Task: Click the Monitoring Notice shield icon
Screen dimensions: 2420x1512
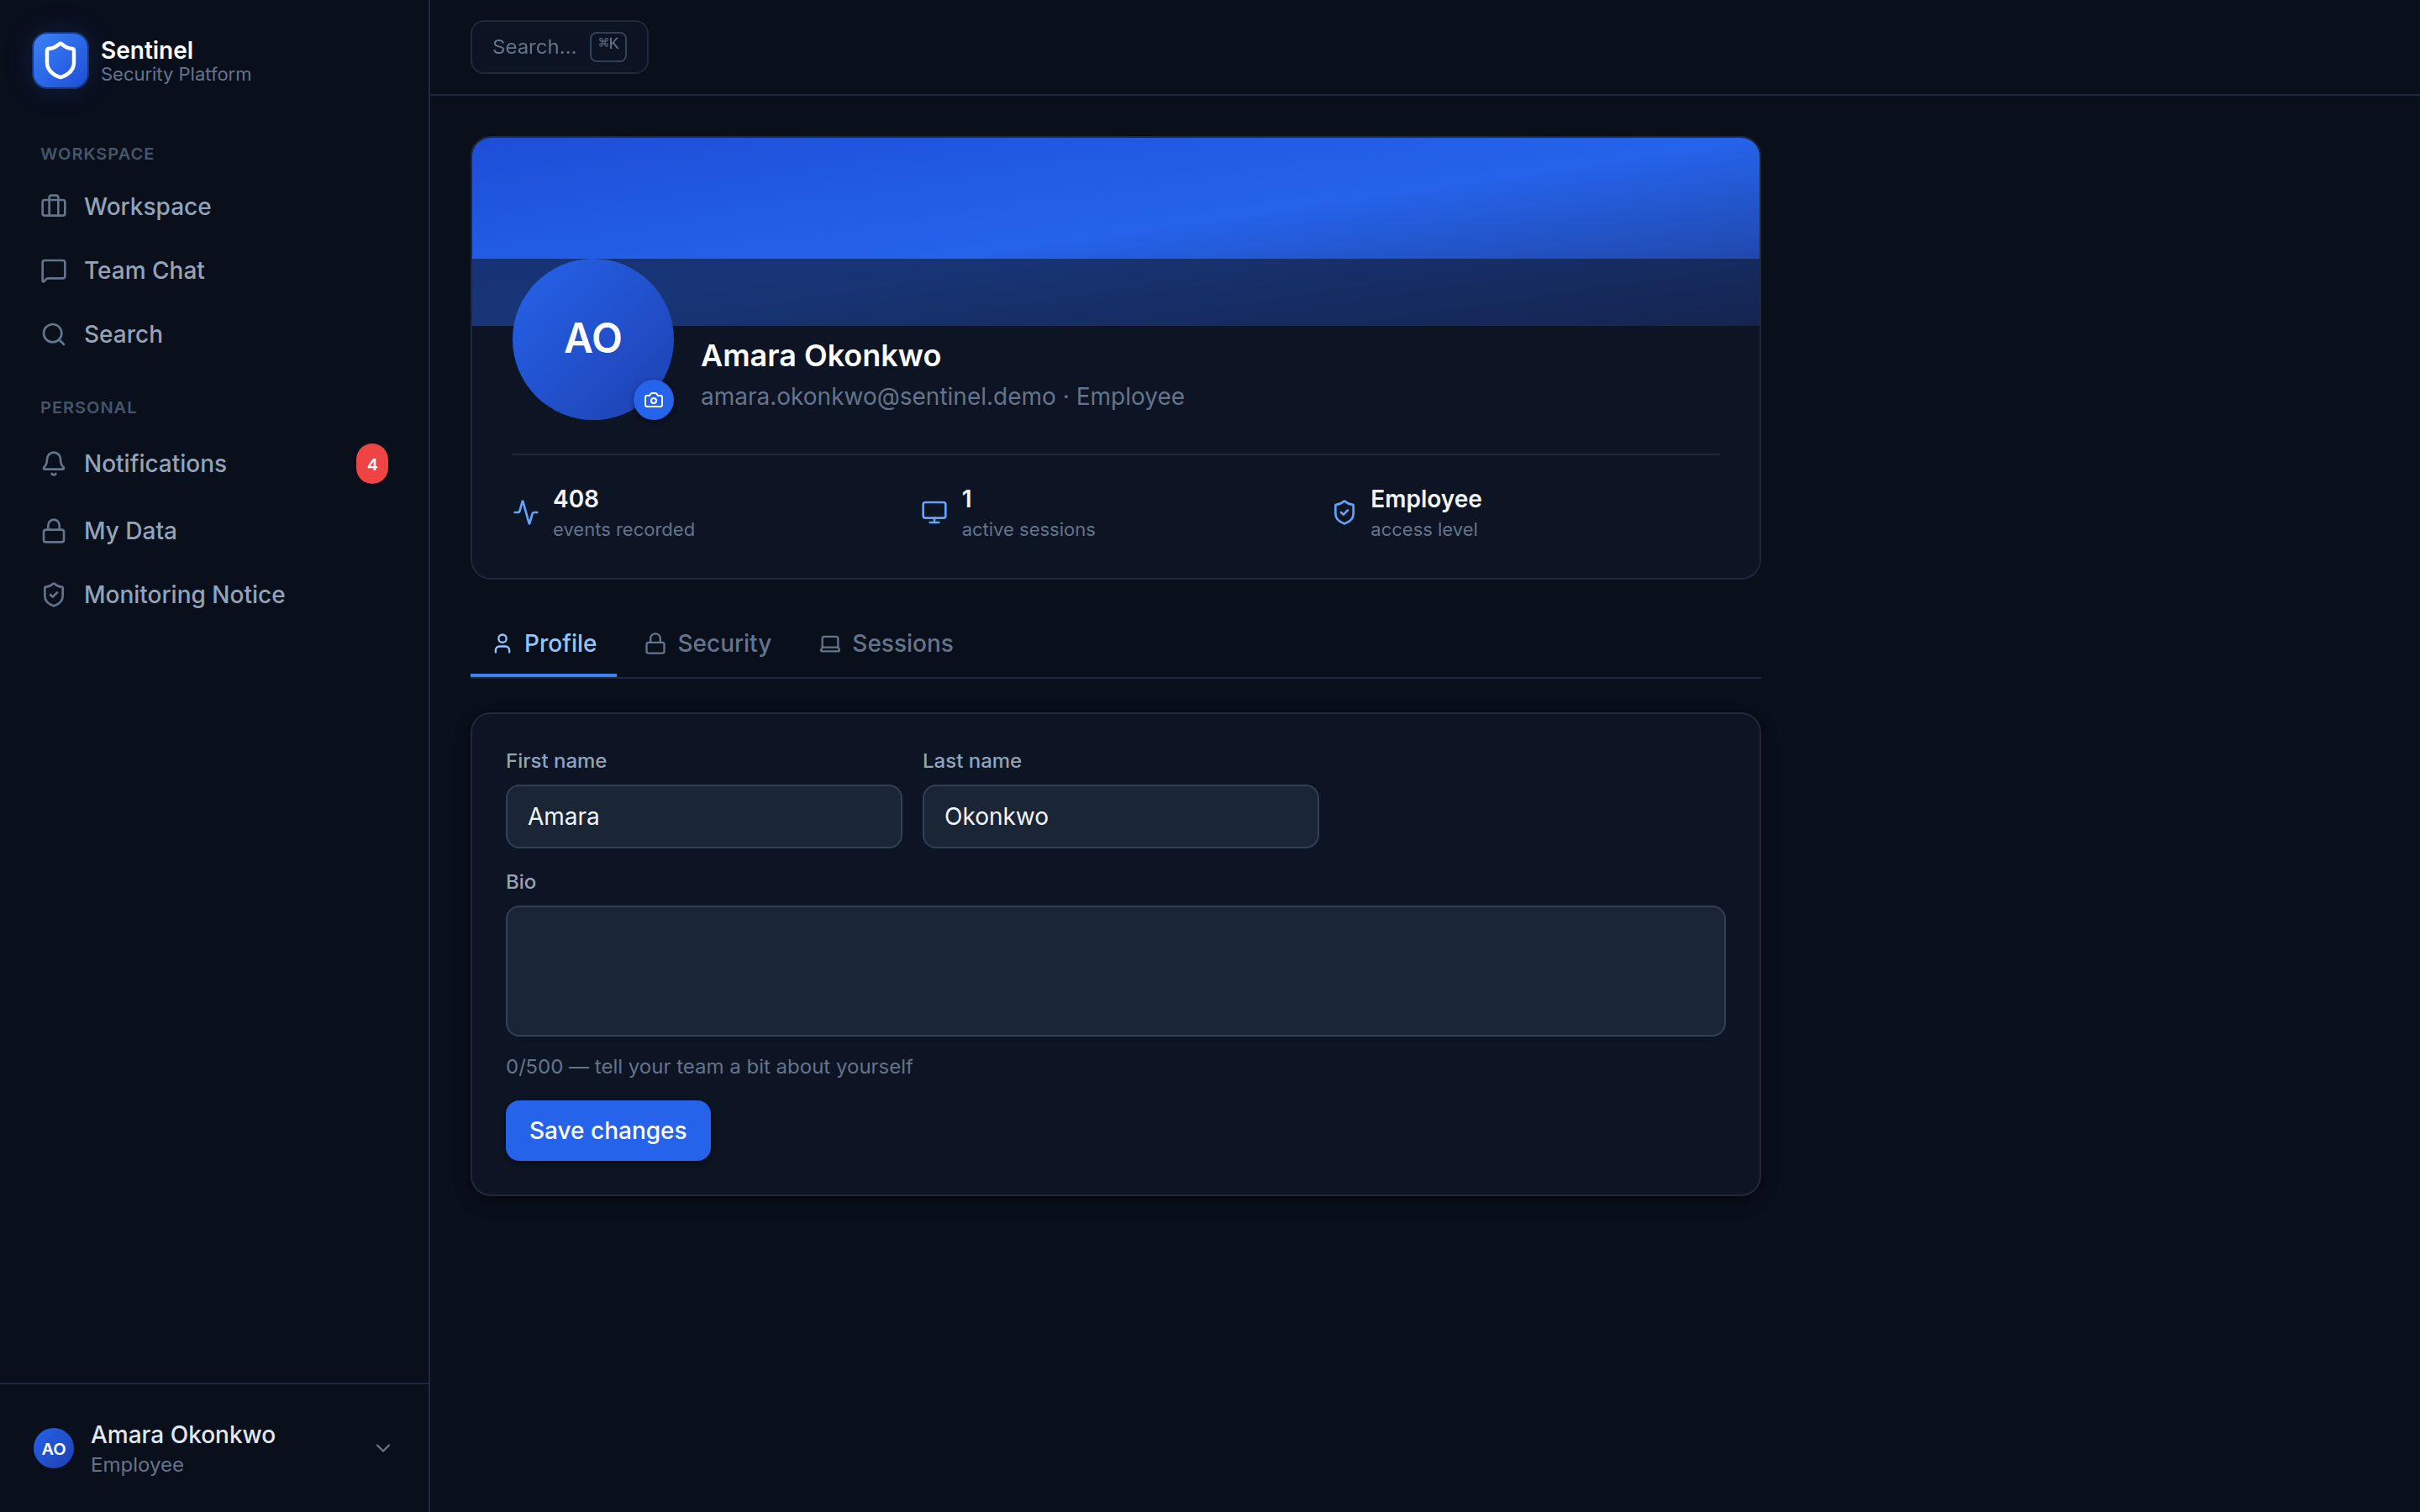Action: point(54,594)
